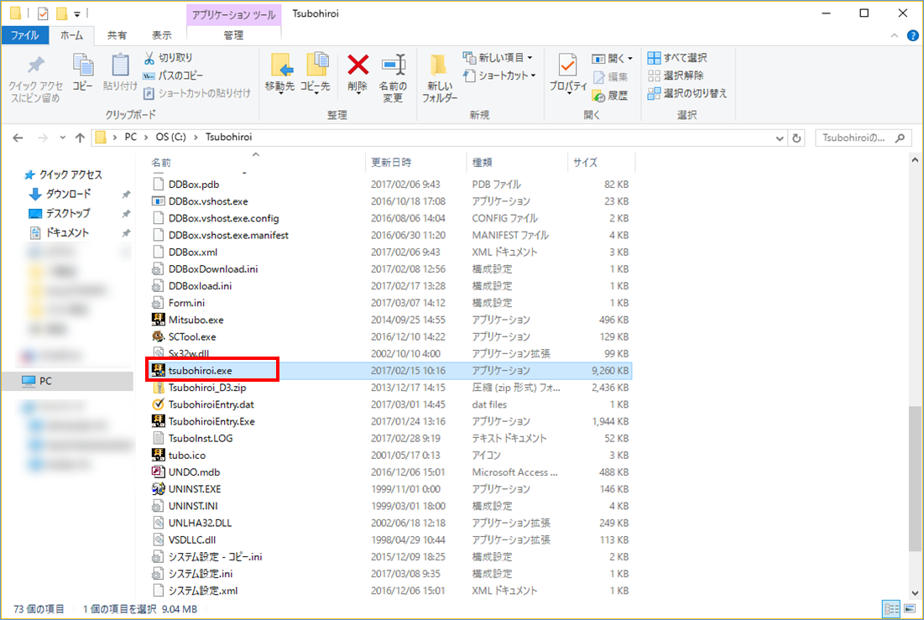Click the forward navigation arrow
Screen dimensions: 924x620
[43, 138]
